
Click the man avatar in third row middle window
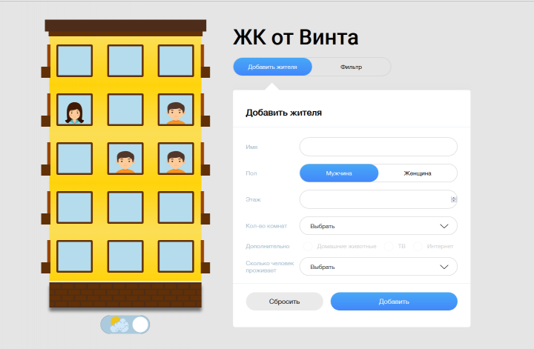[x=125, y=162]
